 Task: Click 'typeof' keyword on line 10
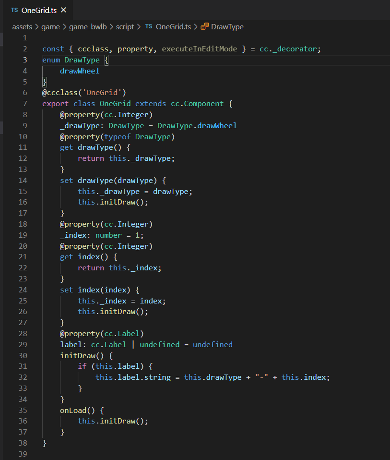point(117,137)
